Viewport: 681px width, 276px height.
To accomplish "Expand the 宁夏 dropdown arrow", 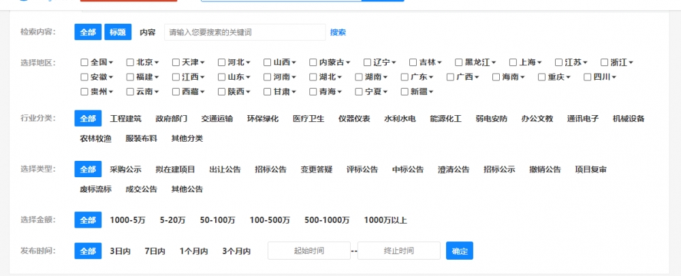I will tap(385, 93).
